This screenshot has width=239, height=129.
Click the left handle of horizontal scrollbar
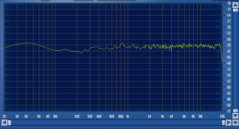coord(9,123)
